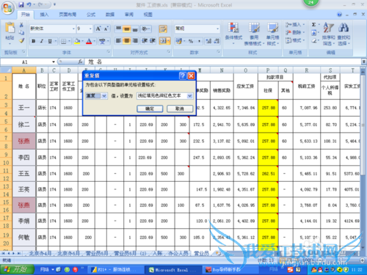The width and height of the screenshot is (367, 275).
Task: Open Sort and Filter menu
Action: click(x=328, y=34)
